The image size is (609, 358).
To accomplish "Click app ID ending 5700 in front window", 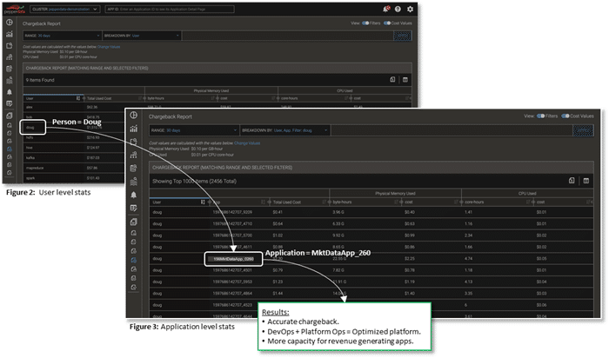I will (x=232, y=235).
